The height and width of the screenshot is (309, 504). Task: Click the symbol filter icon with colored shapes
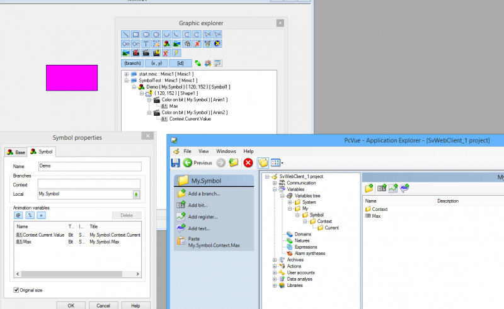point(166,43)
